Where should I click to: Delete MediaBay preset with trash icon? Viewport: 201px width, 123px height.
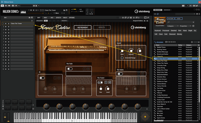click(x=199, y=14)
